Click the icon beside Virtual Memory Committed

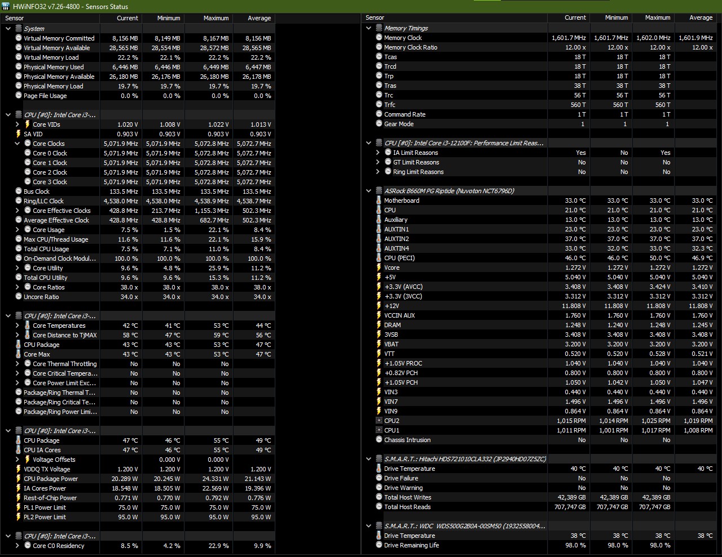19,38
